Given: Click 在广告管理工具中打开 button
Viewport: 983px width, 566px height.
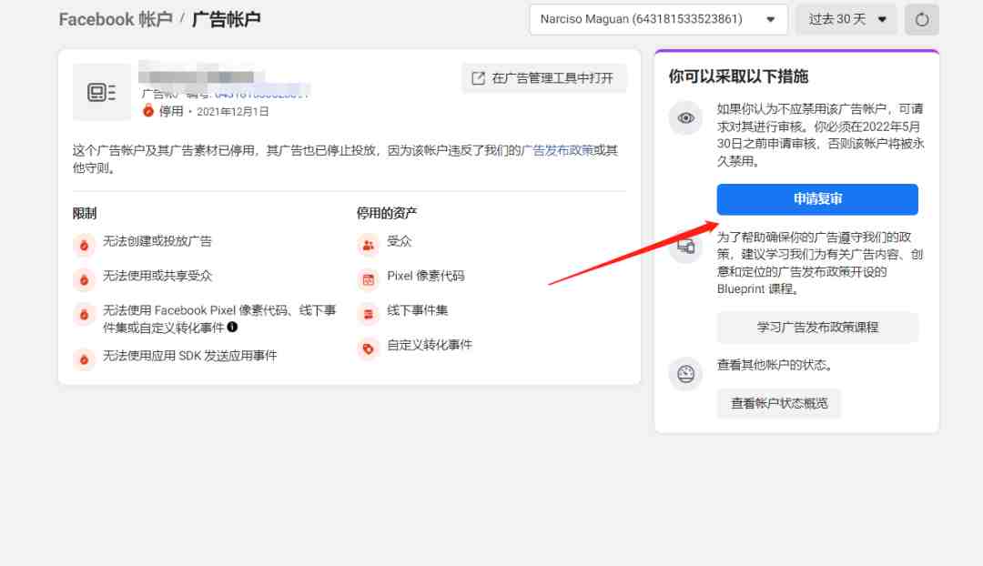Looking at the screenshot, I should tap(544, 78).
